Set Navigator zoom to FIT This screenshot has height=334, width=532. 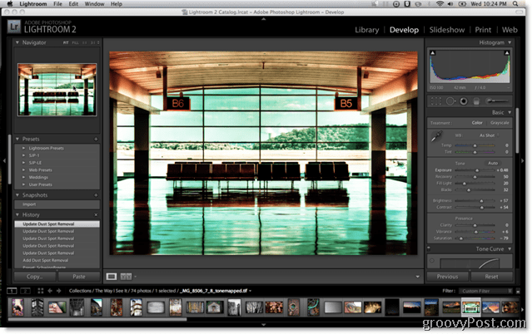pyautogui.click(x=66, y=42)
